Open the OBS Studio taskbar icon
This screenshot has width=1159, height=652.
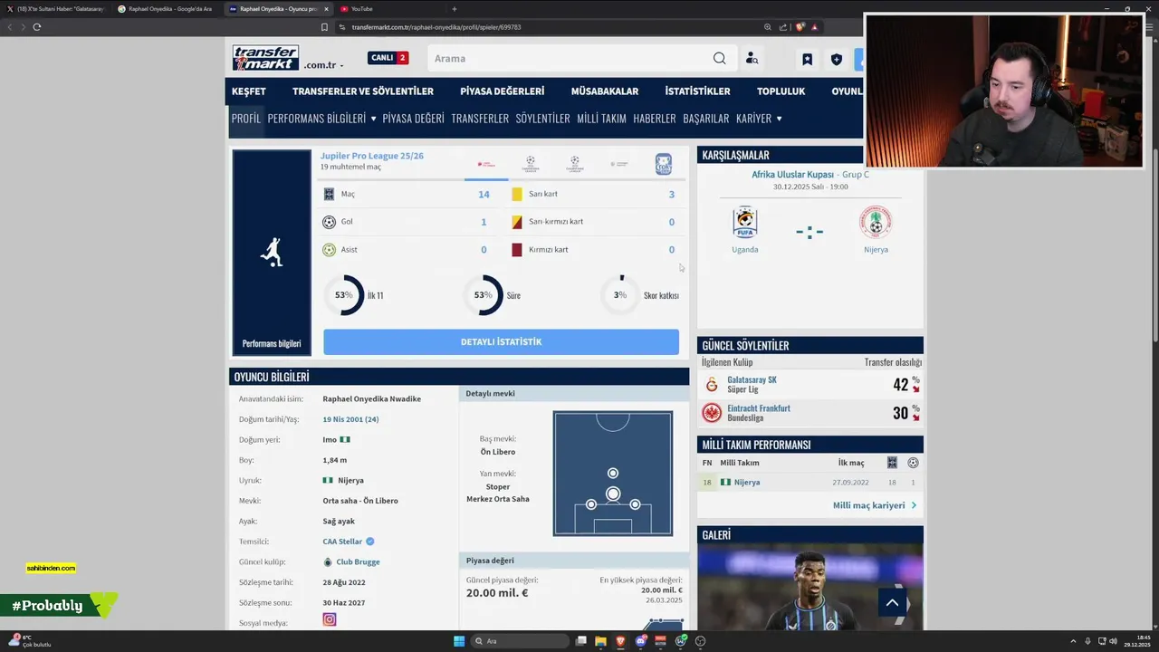click(700, 641)
